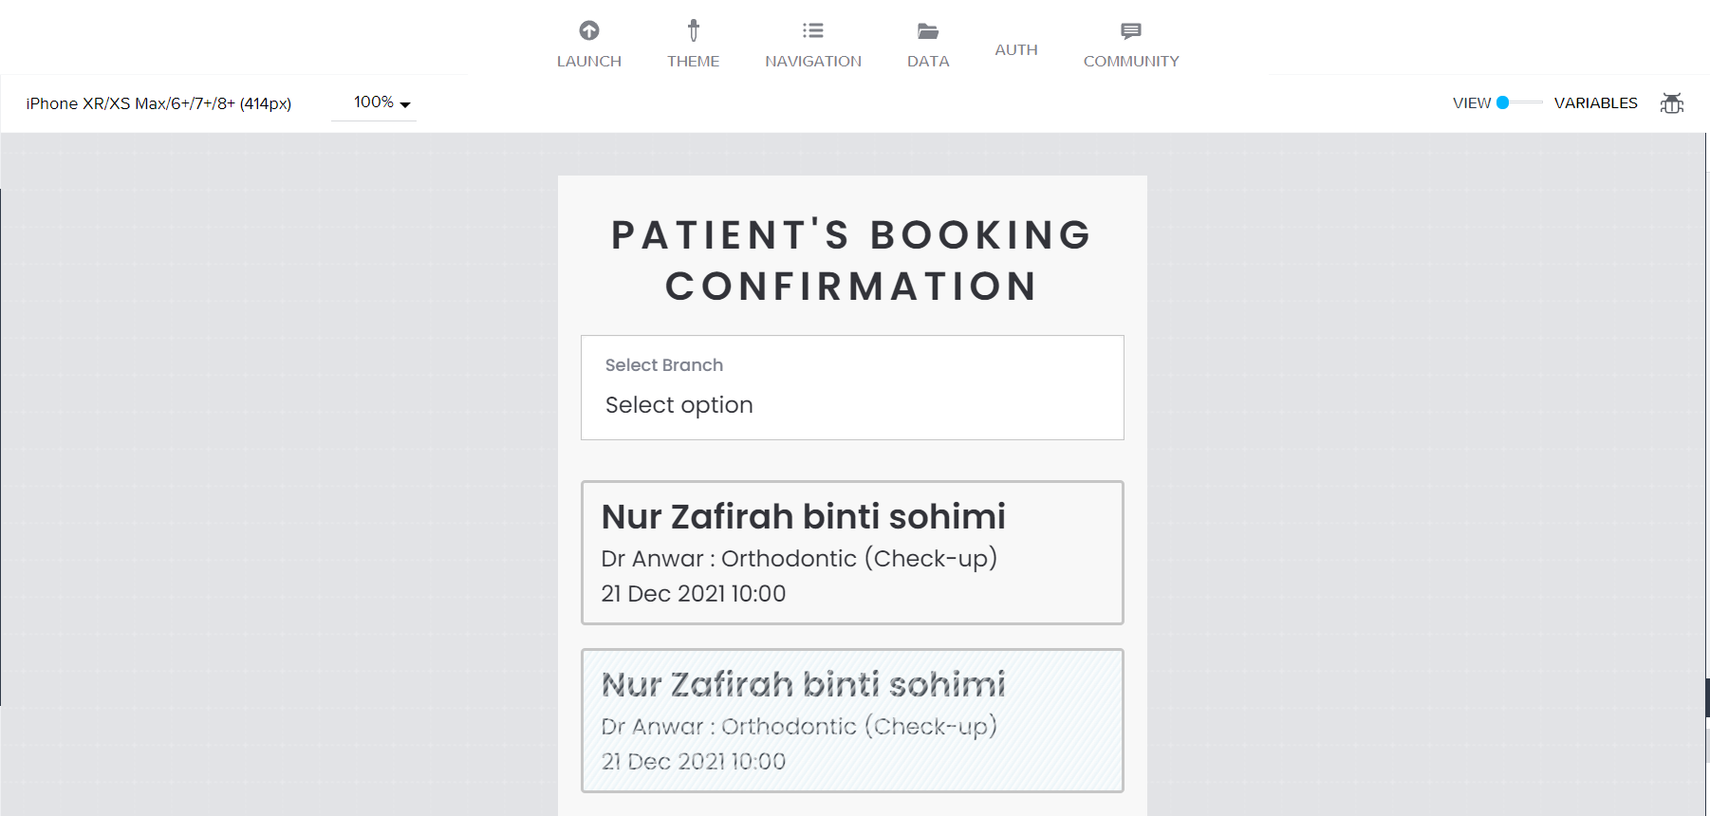Click the Patient's Booking Confirmation title
Screen dimensions: 1710x816
(852, 260)
